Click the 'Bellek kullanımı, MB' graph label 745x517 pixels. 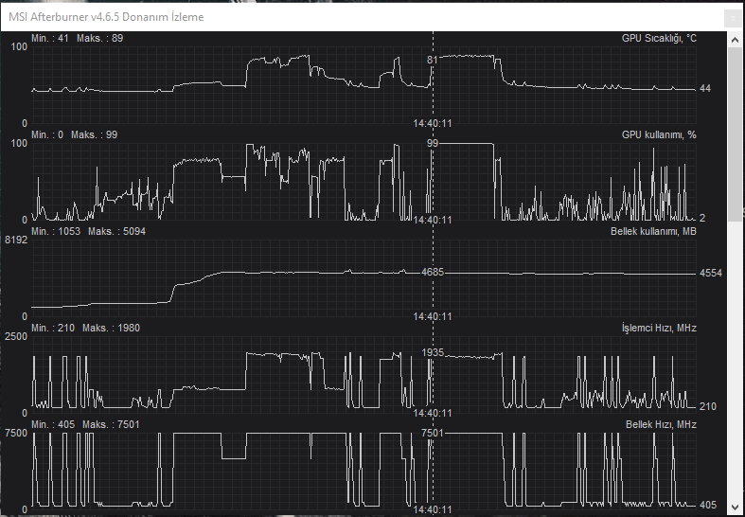pos(653,231)
